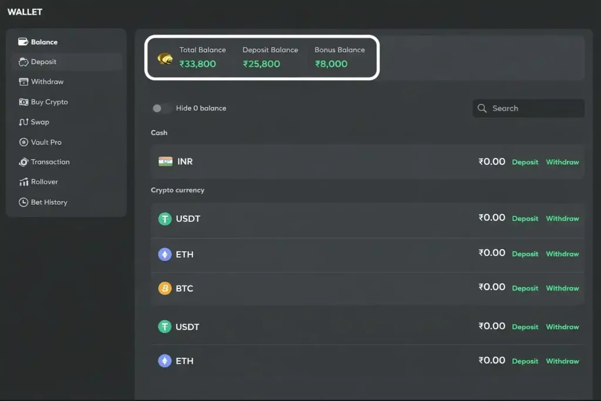Screen dimensions: 601x401
Task: Withdraw from the BTC wallet
Action: point(562,288)
